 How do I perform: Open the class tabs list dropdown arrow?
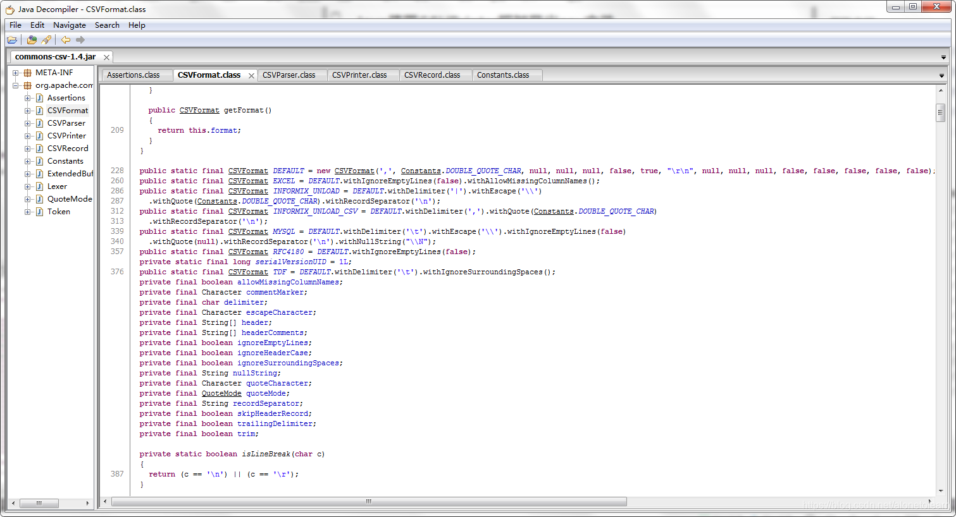[x=941, y=76]
